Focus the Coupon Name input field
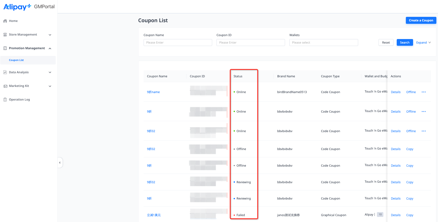The width and height of the screenshot is (438, 222). pyautogui.click(x=178, y=43)
